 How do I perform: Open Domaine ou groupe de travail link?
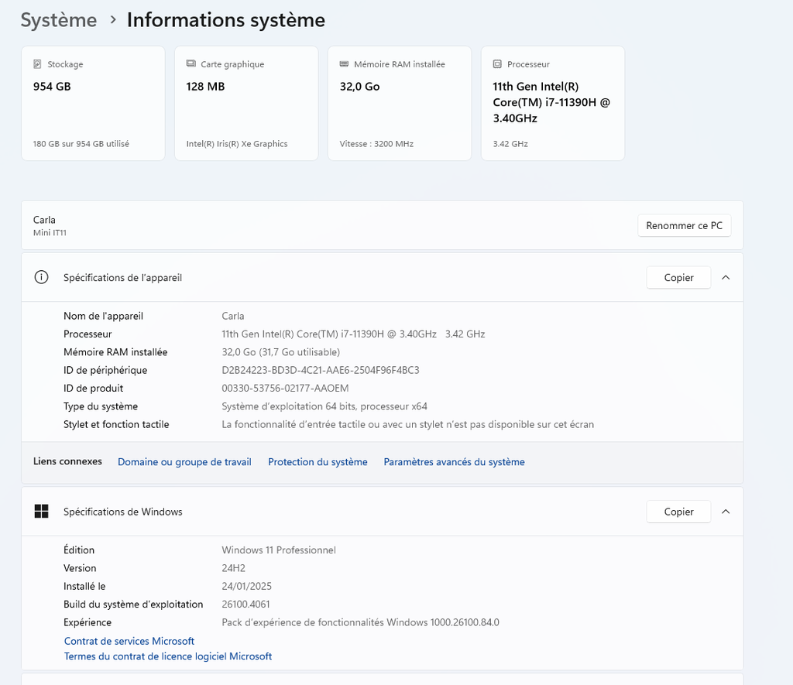click(x=184, y=461)
